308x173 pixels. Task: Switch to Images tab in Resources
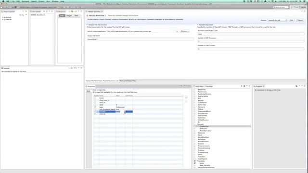coord(69,15)
